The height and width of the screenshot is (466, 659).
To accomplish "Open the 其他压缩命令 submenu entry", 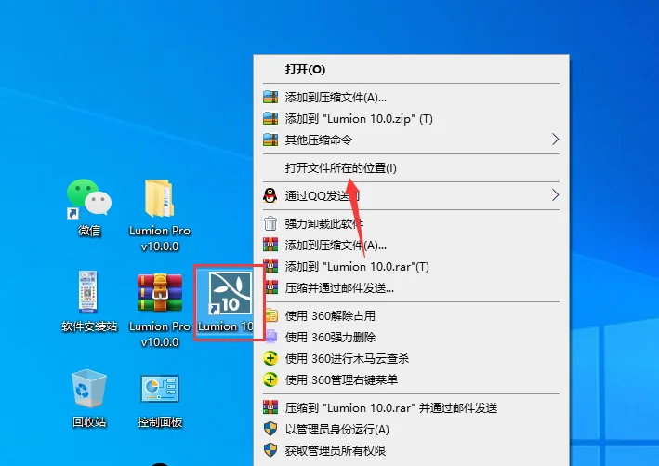I will [411, 140].
